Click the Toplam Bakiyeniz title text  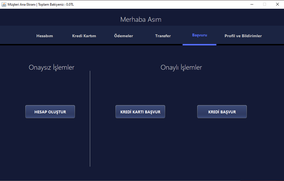tap(56, 5)
